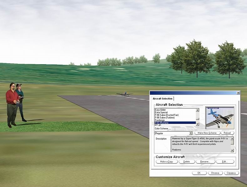Choose F-86 Sabre (Ducted Fan) entry
The height and width of the screenshot is (187, 247).
[x=175, y=115]
